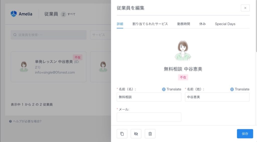Click globe icon next to 名前(姓) Translate
This screenshot has width=257, height=142.
pyautogui.click(x=232, y=89)
